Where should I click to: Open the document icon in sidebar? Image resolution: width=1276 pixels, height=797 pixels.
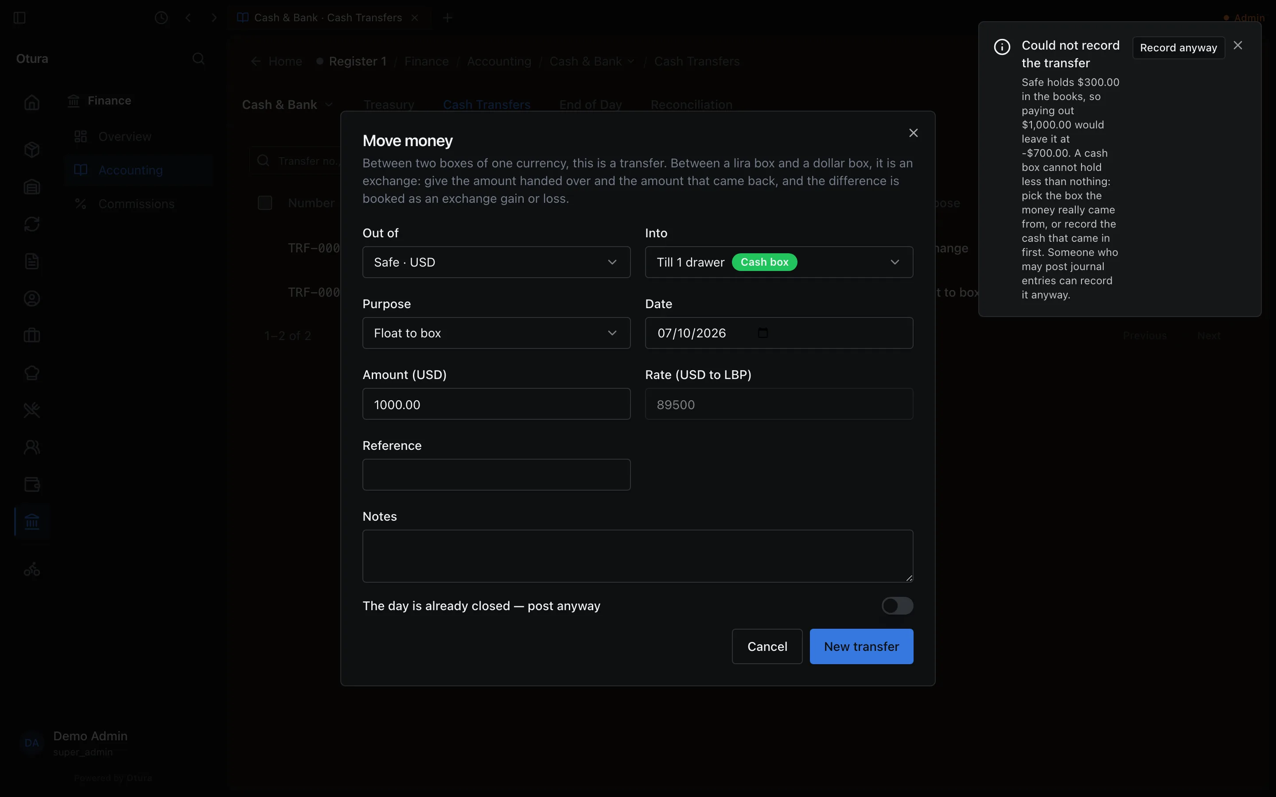click(32, 261)
